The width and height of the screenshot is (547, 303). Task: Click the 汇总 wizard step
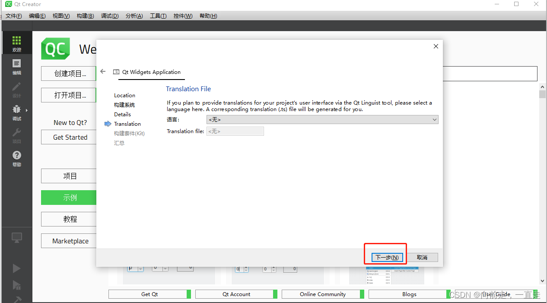point(119,143)
